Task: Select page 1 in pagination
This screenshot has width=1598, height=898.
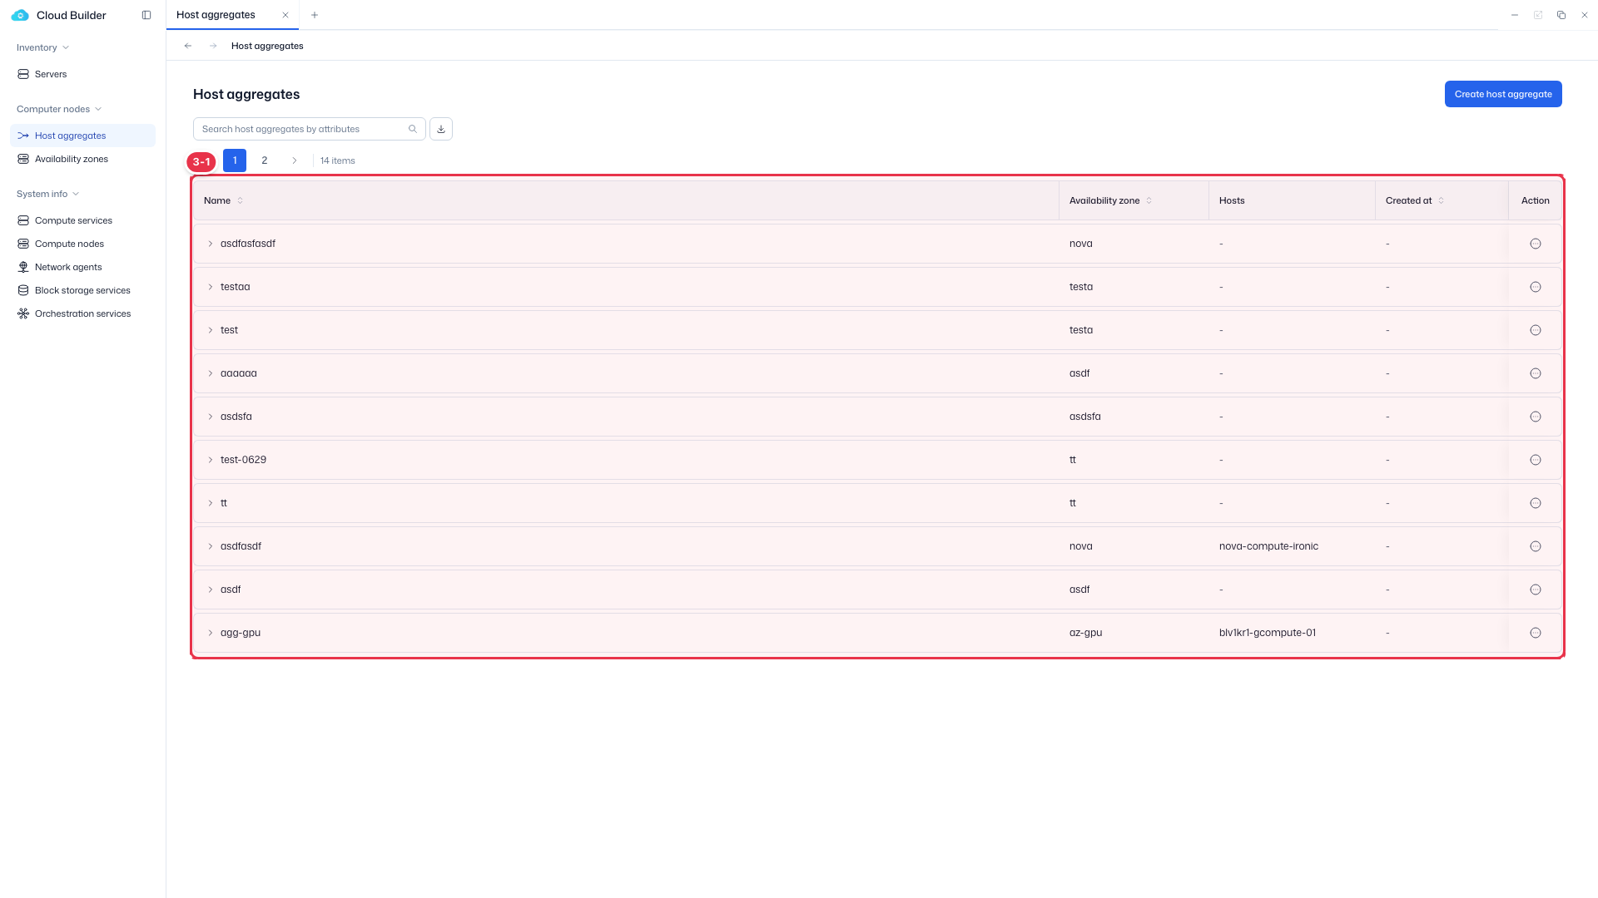Action: (235, 160)
